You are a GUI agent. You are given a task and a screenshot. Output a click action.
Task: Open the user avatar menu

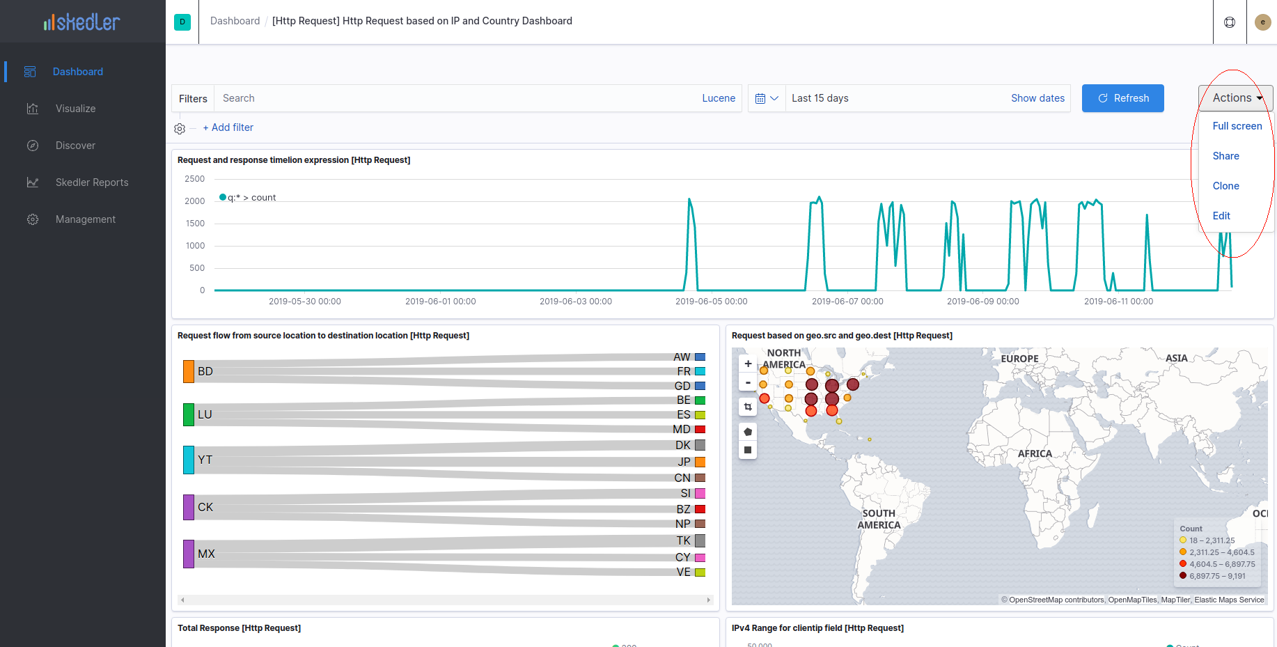[x=1262, y=22]
